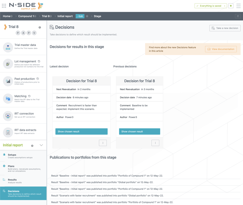Select the P stage circle under Trial 8
243x205 pixels.
pyautogui.click(x=18, y=33)
